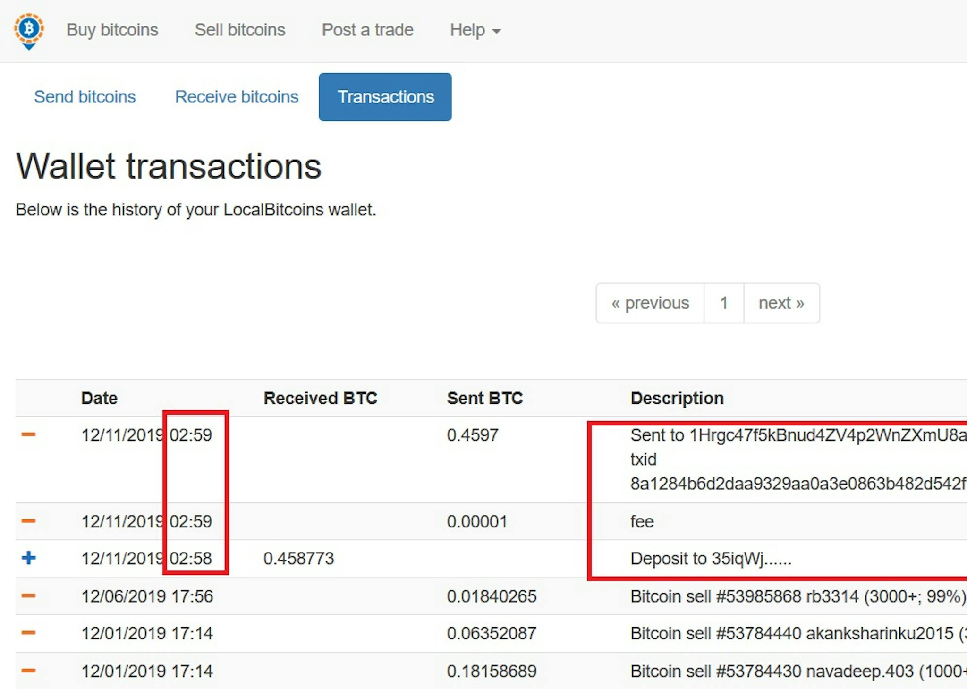This screenshot has width=967, height=689.
Task: Open Bitcoin sell #53784430 navadeep.403 entry
Action: [798, 671]
